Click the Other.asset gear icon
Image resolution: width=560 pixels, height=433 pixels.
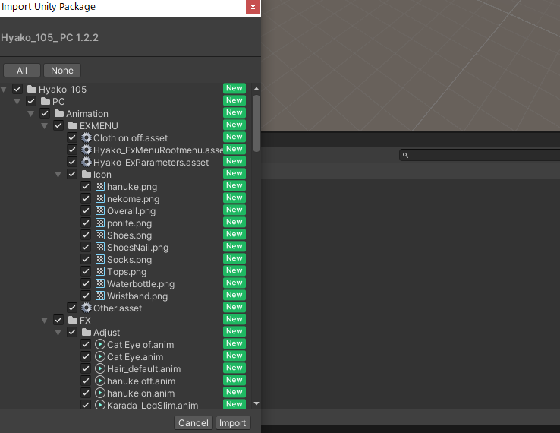tap(87, 308)
